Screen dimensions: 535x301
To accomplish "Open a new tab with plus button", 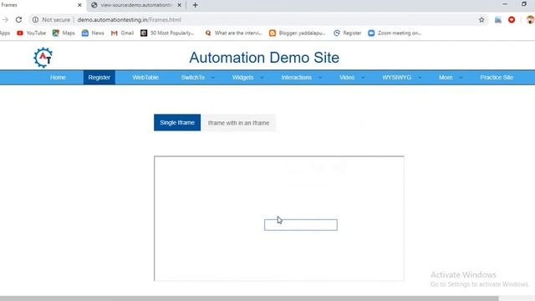I will [195, 5].
